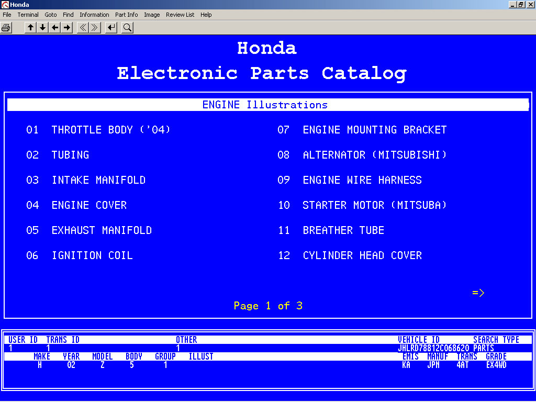The height and width of the screenshot is (402, 536).
Task: Click the MODEL value Z
Action: pyautogui.click(x=102, y=365)
